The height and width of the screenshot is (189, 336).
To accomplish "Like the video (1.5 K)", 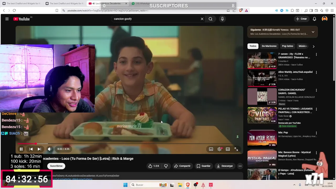I will (154, 166).
